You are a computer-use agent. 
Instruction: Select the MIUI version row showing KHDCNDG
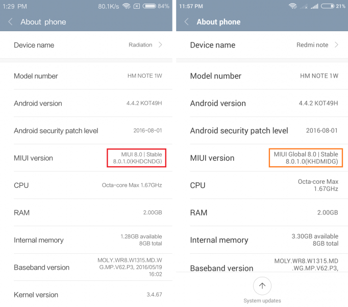click(88, 158)
